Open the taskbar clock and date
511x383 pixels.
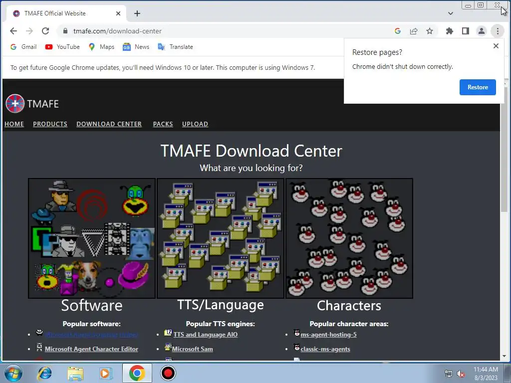pos(486,374)
